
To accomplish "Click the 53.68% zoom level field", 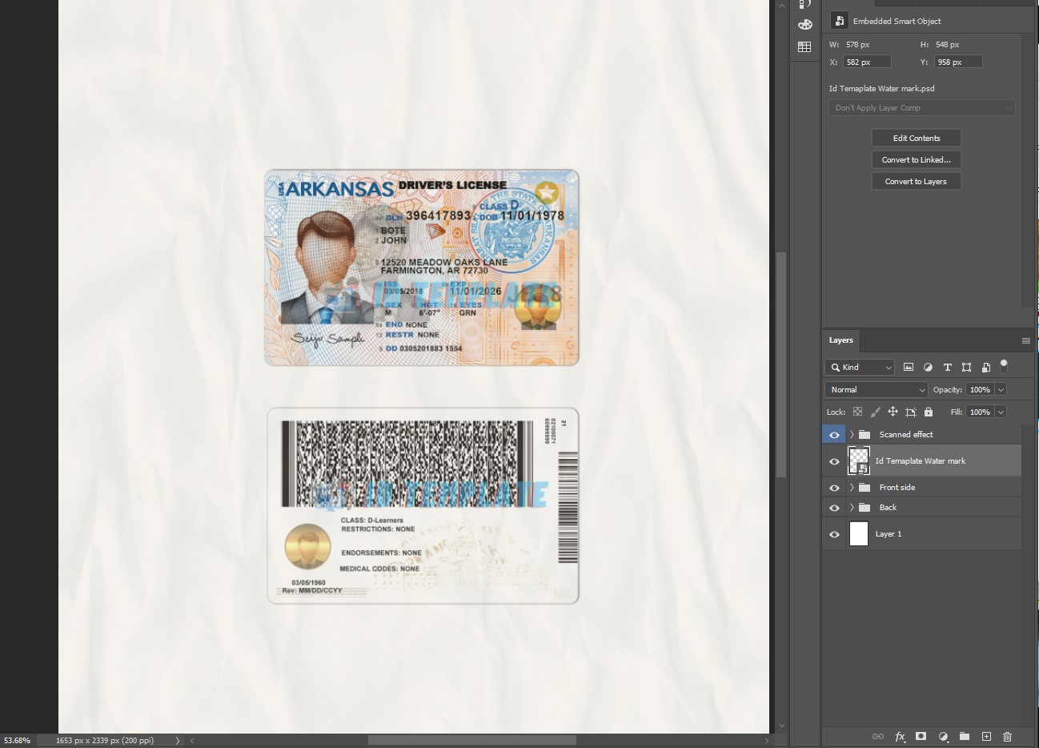I will coord(17,741).
